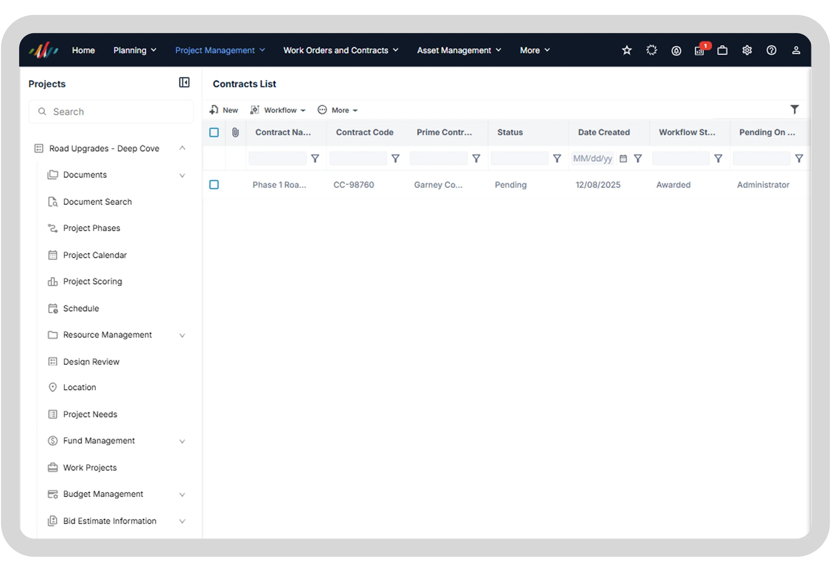Sort by the Date Created column header

pos(604,132)
